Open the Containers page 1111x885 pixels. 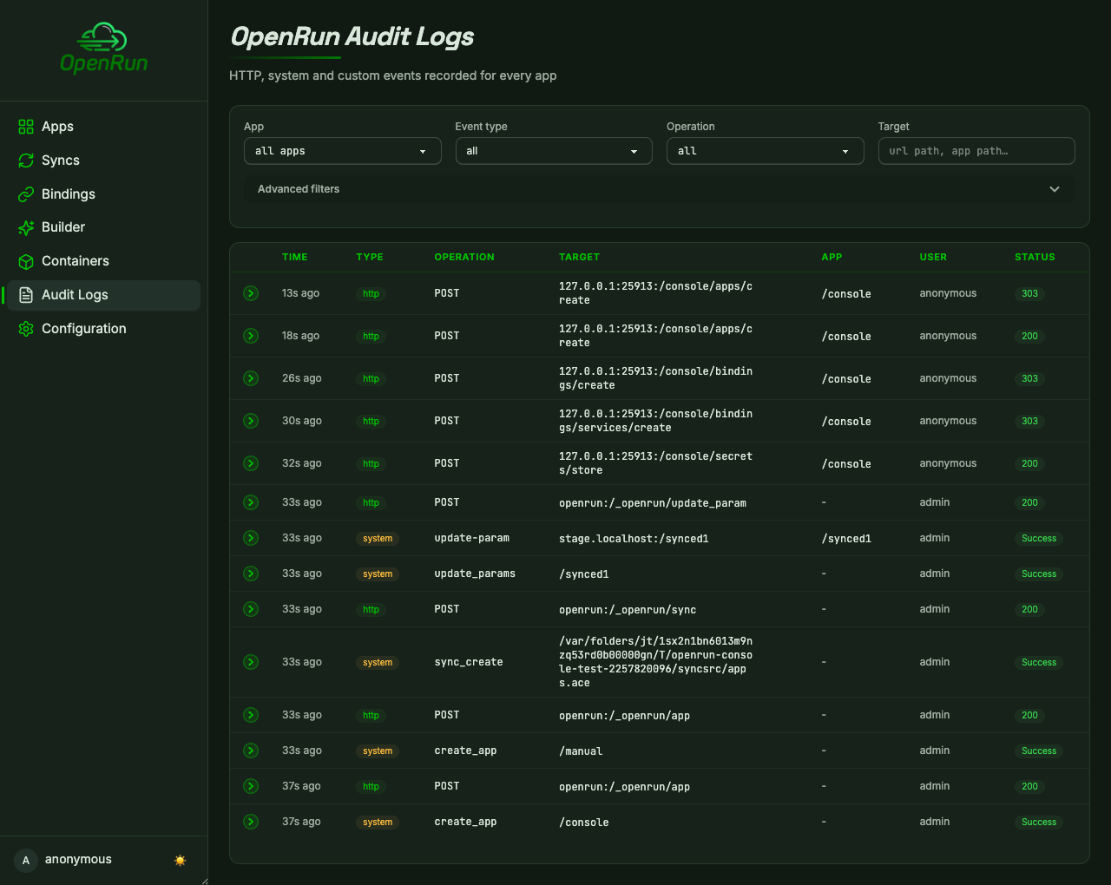[x=103, y=261]
